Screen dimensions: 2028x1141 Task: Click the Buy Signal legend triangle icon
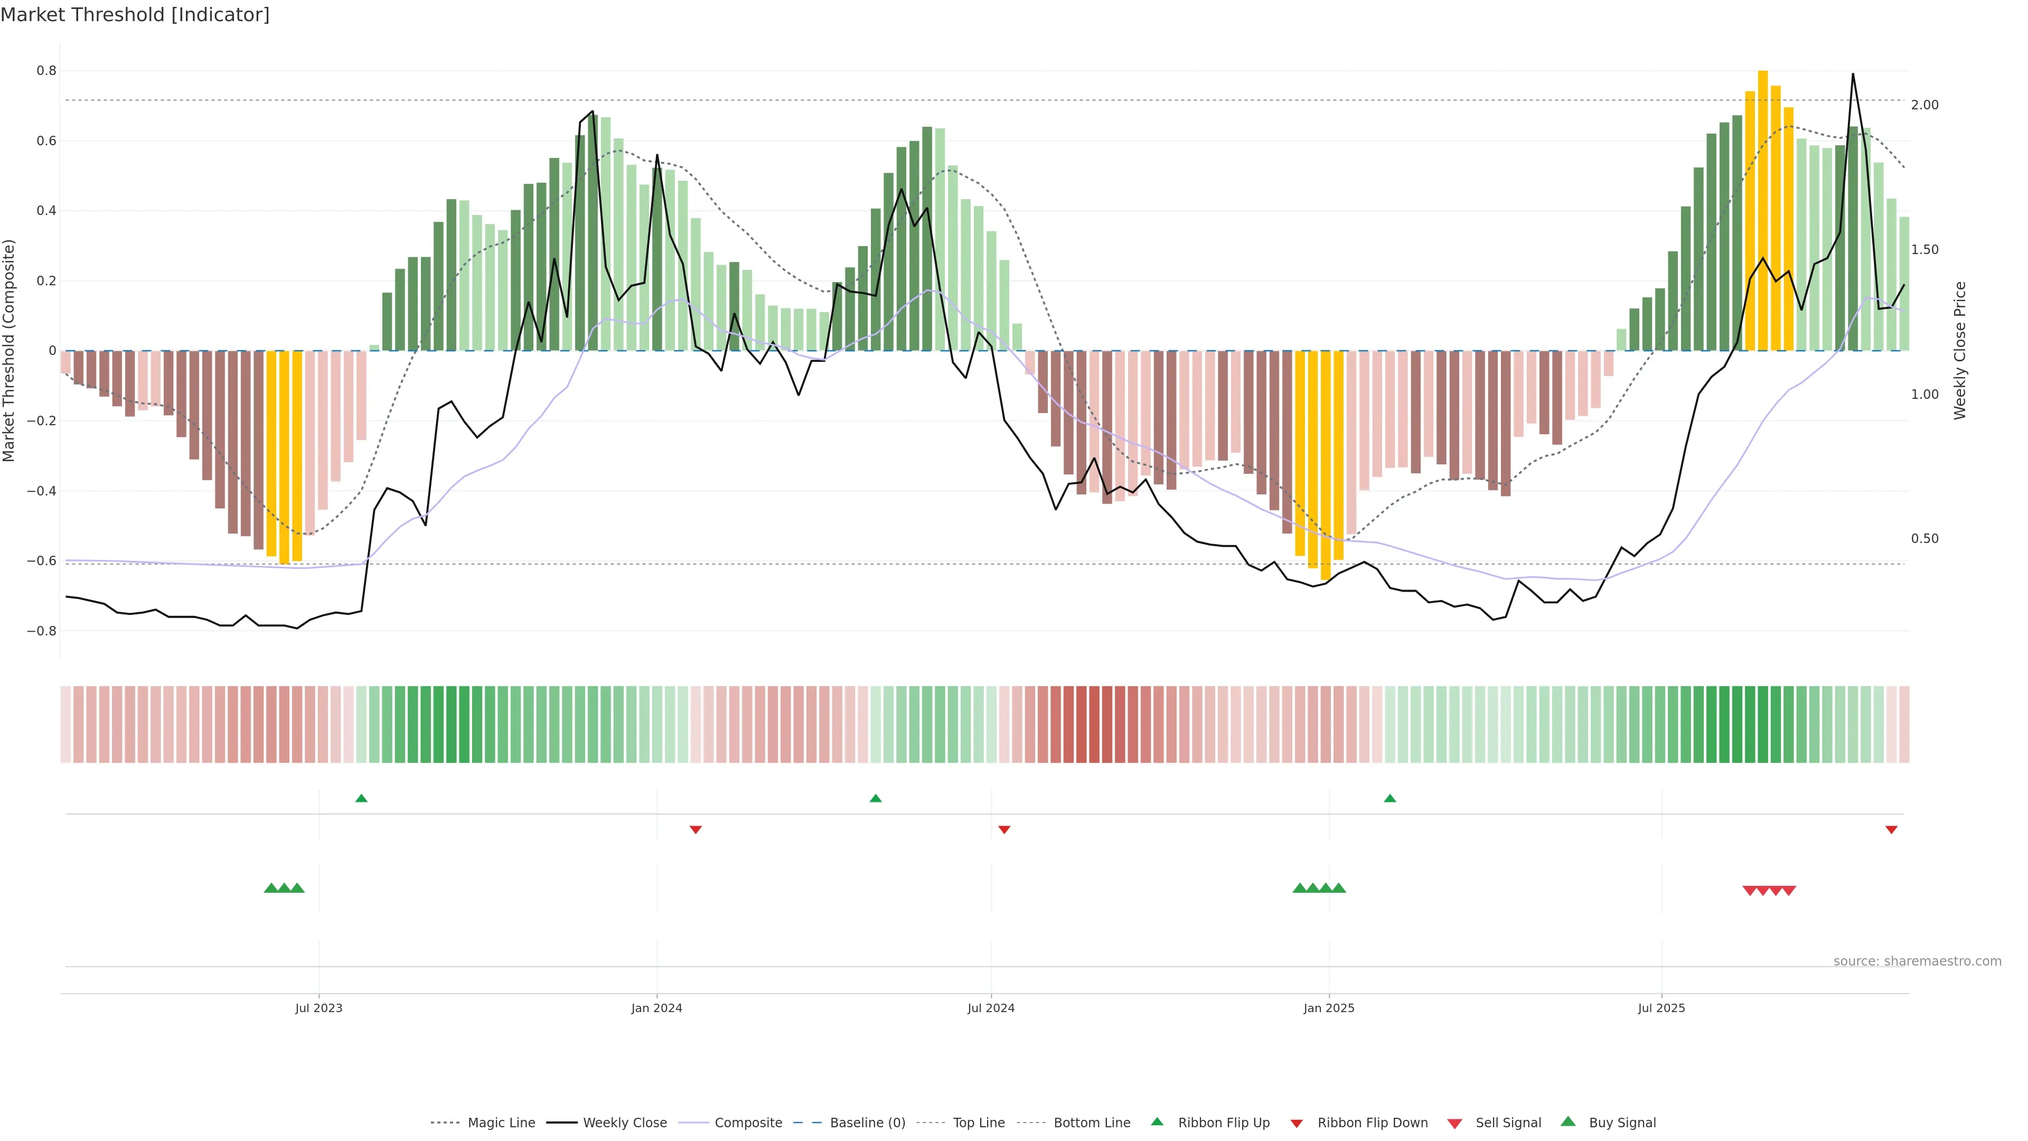click(x=1567, y=1121)
